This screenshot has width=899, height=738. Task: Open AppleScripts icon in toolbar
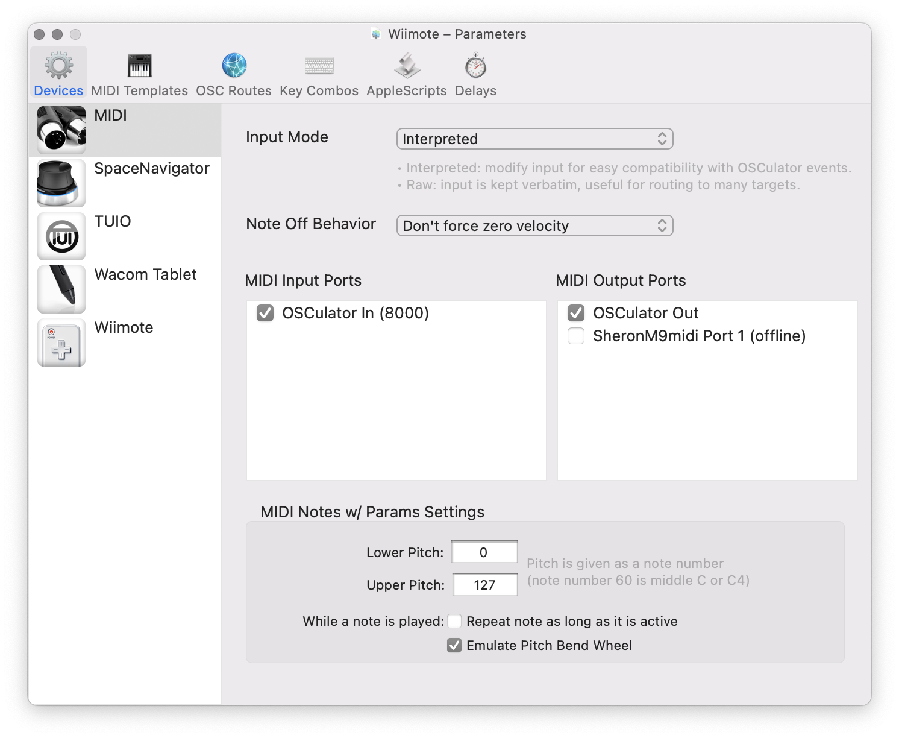coord(407,65)
